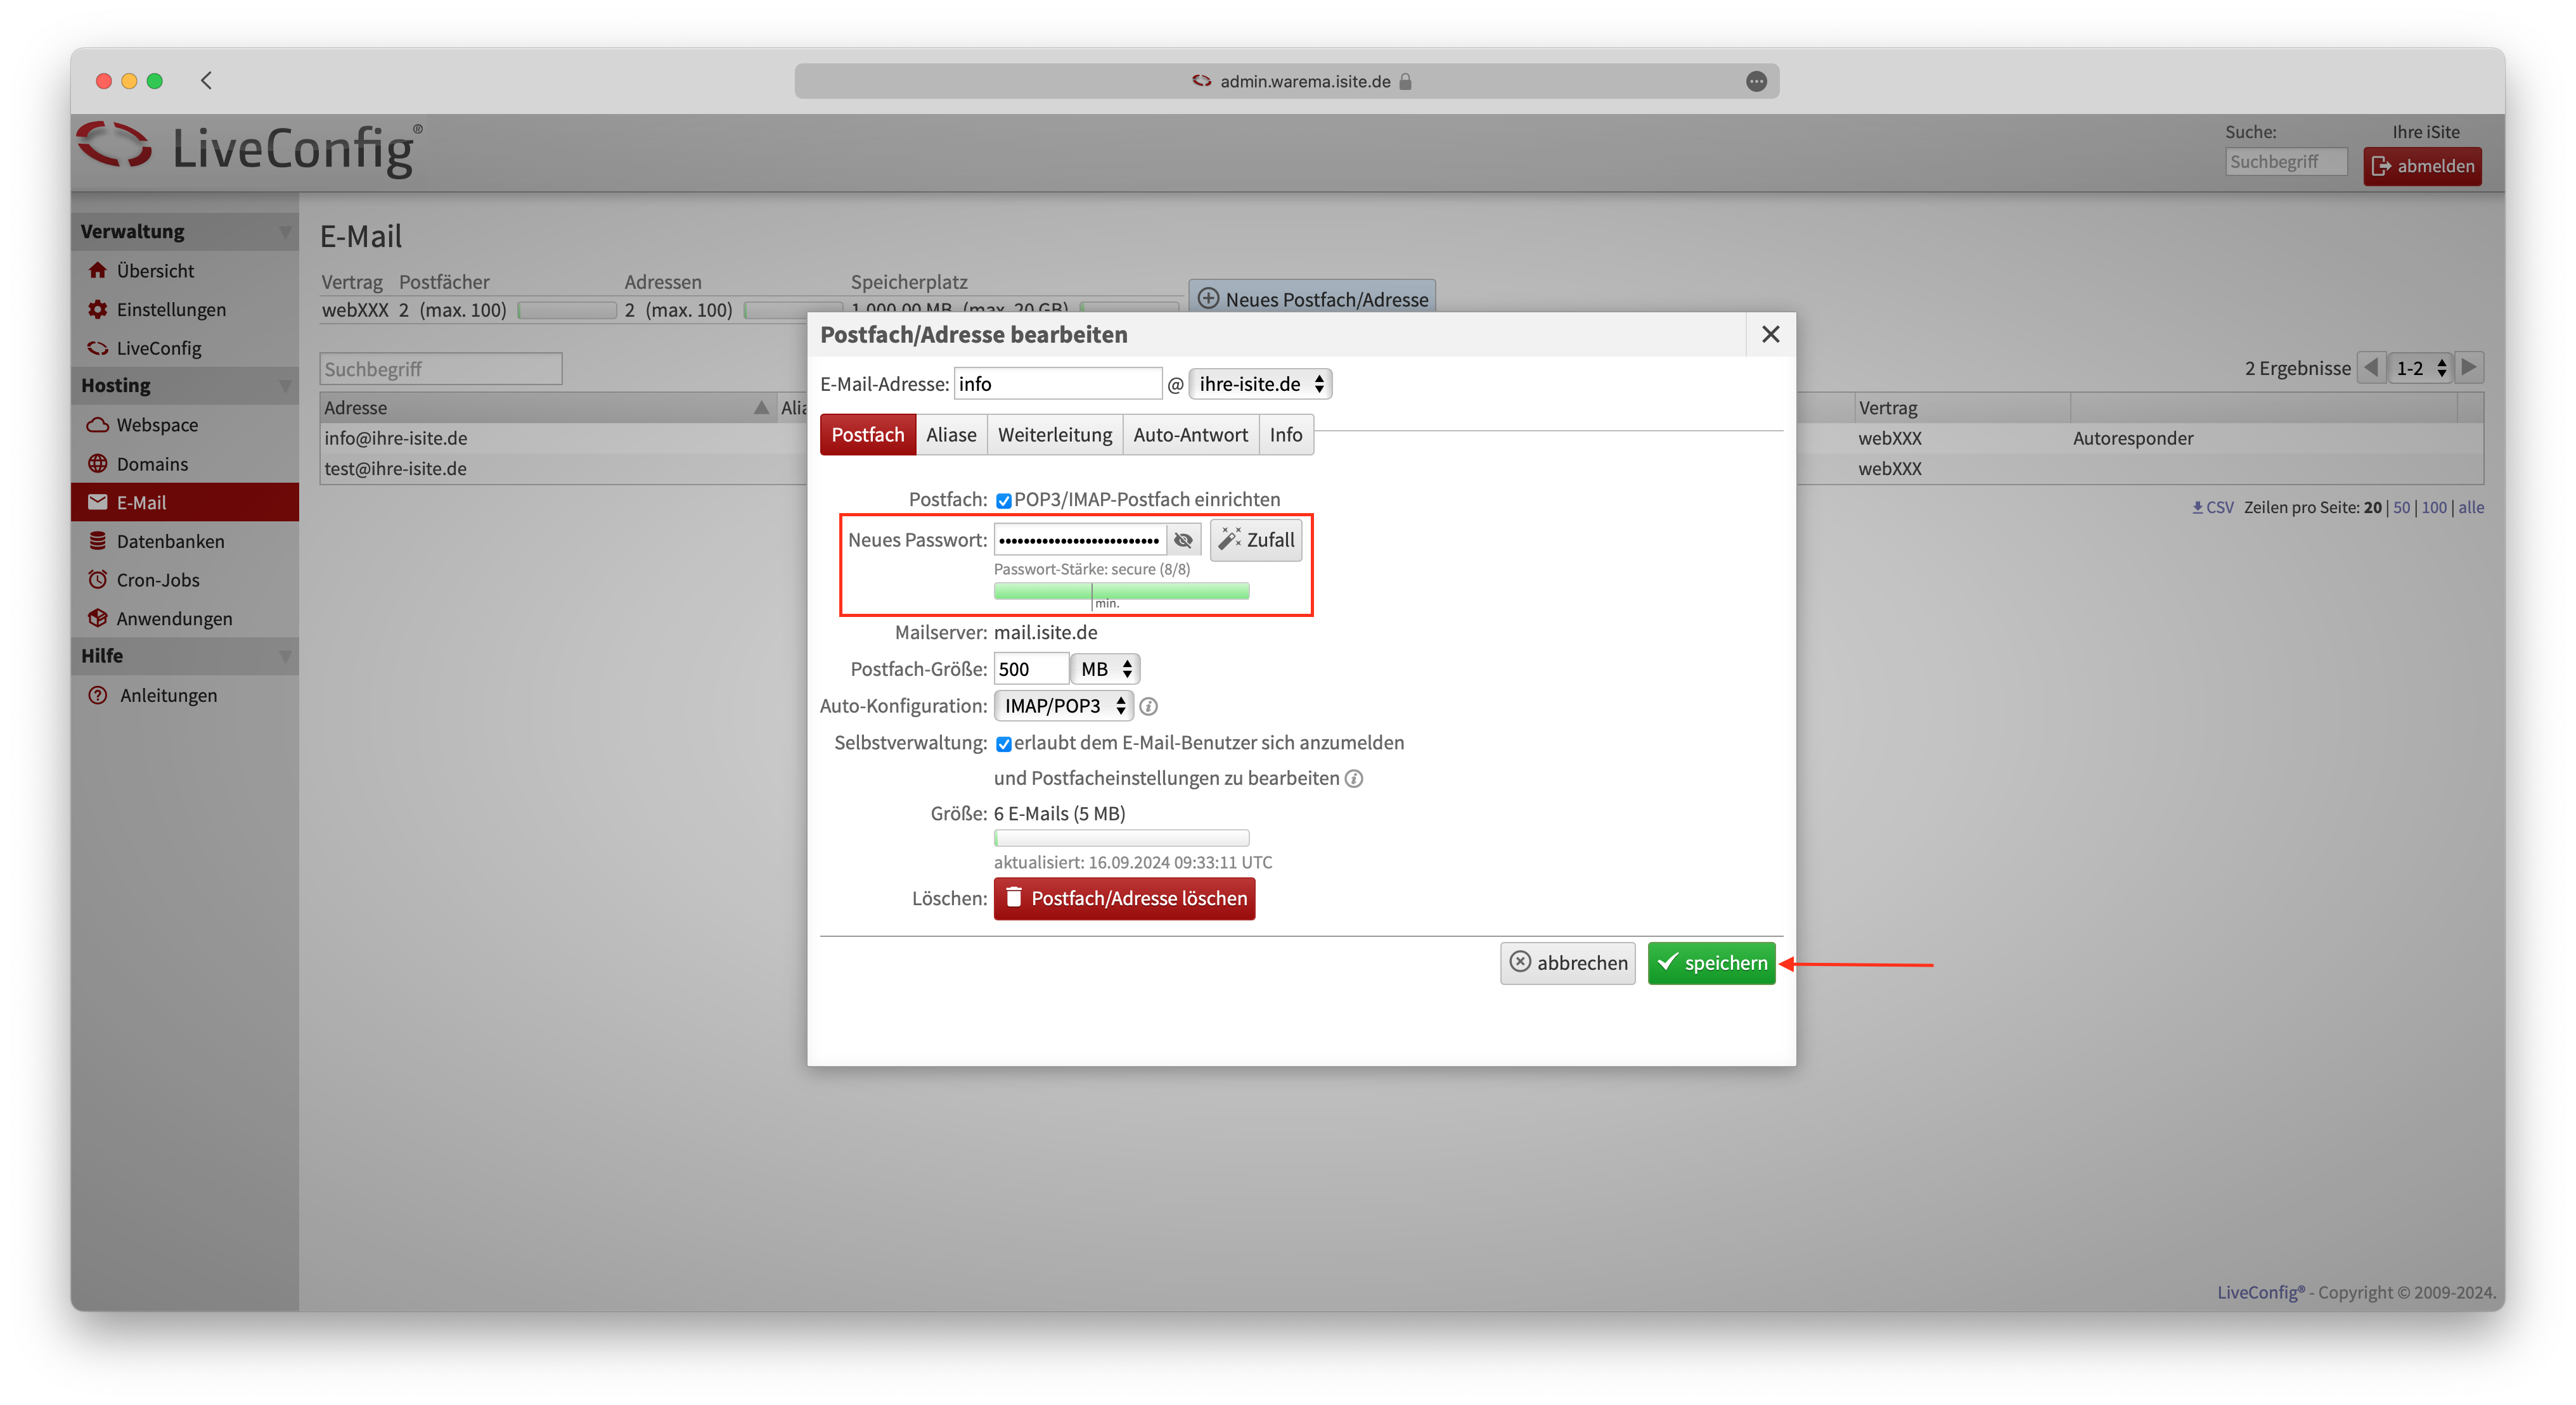
Task: Click the browser back arrow
Action: click(x=207, y=81)
